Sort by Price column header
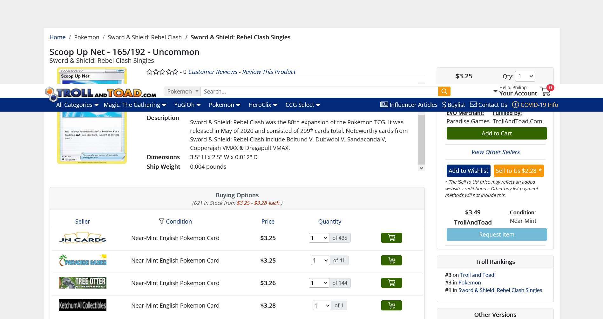 268,221
